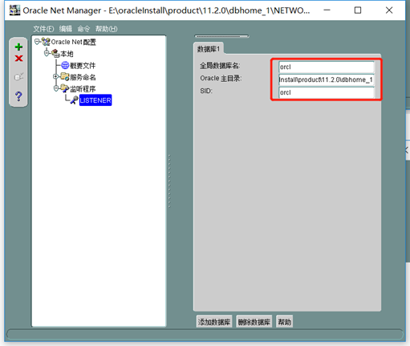The image size is (410, 346).
Task: Click the 全局数据库名 input field
Action: [326, 67]
